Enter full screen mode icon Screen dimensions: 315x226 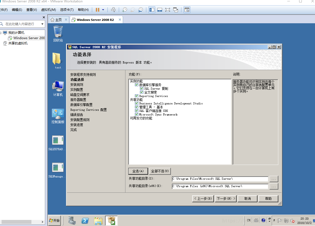[x=168, y=10]
